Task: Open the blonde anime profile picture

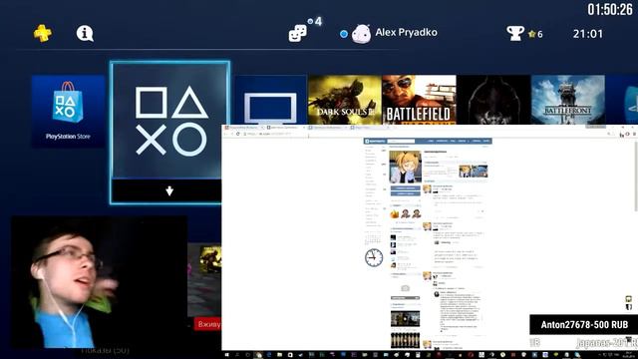Action: coord(406,167)
